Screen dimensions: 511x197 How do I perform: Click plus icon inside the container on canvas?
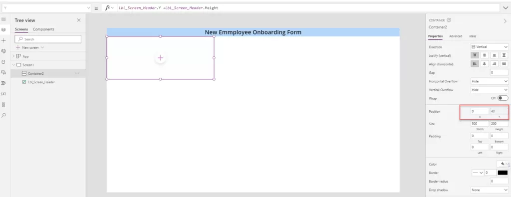click(160, 58)
